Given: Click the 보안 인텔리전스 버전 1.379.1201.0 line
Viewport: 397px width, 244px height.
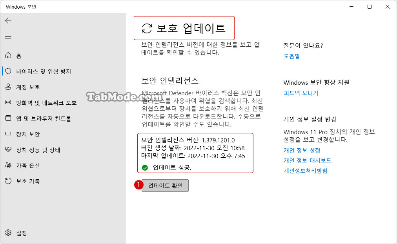Looking at the screenshot, I should click(188, 140).
